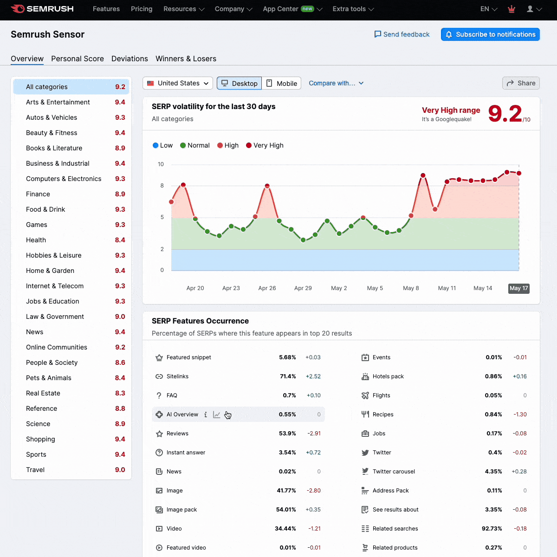Select the Real Estate category
557x557 pixels.
[x=71, y=393]
